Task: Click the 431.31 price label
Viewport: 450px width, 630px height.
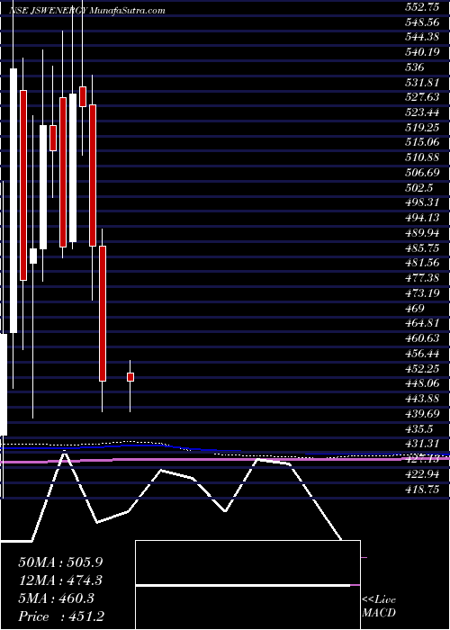Action: pos(424,443)
